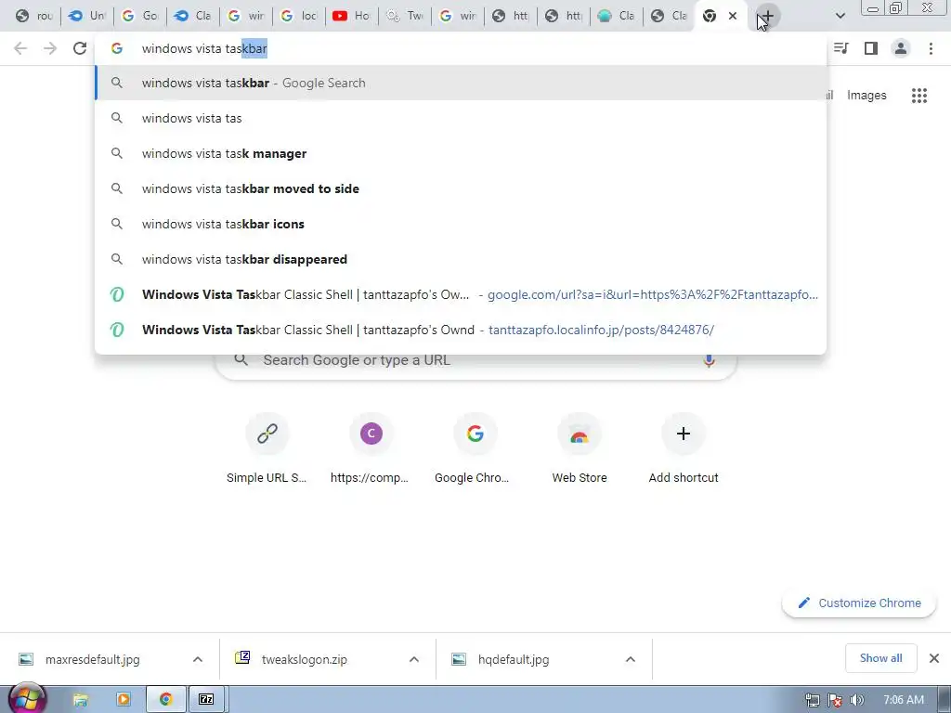951x713 pixels.
Task: Switch to the 'loc' Google tab
Action: click(299, 16)
